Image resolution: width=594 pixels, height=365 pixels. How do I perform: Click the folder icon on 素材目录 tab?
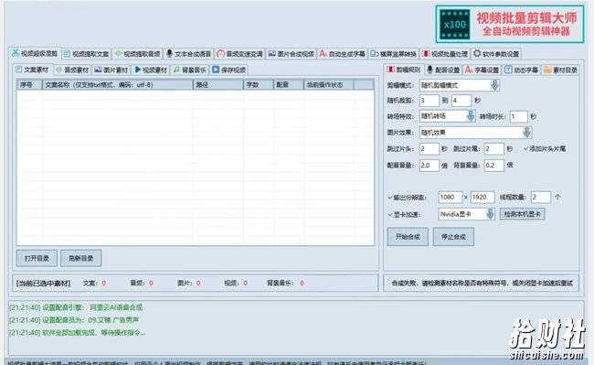(x=547, y=70)
